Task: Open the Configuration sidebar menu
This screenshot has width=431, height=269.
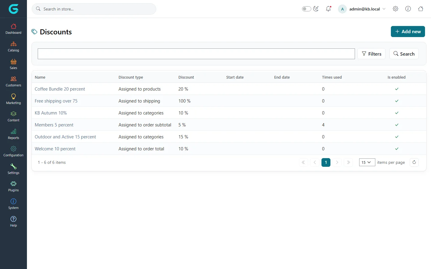Action: pos(13,151)
